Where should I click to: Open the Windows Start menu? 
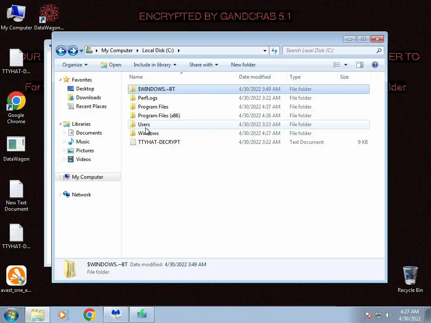pos(11,315)
